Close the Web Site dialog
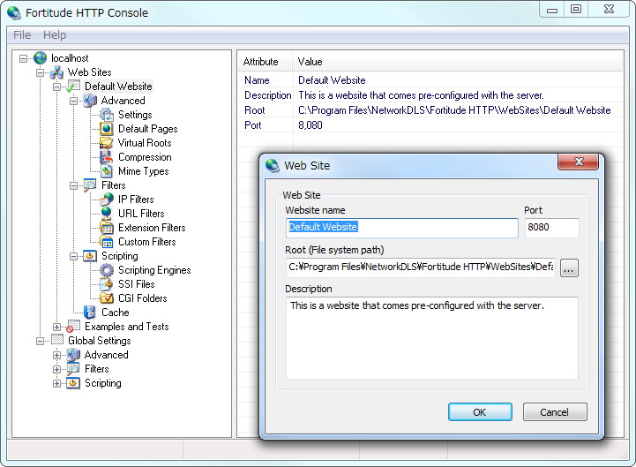This screenshot has height=467, width=636. pyautogui.click(x=579, y=162)
